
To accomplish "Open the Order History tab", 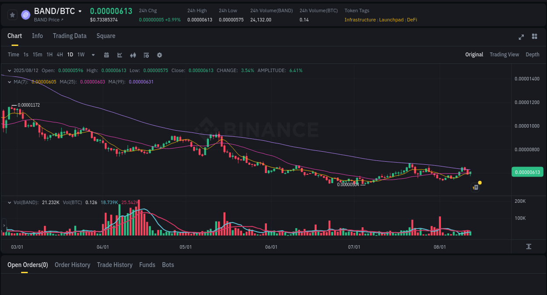I will tap(72, 265).
